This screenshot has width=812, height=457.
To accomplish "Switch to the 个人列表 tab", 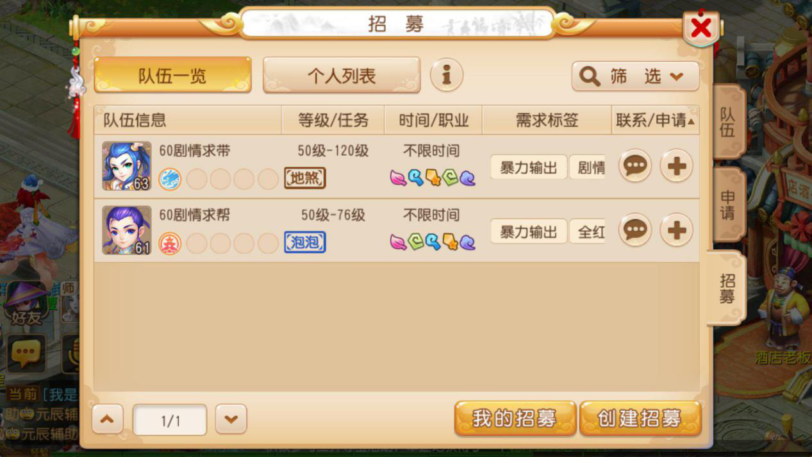I will 342,76.
